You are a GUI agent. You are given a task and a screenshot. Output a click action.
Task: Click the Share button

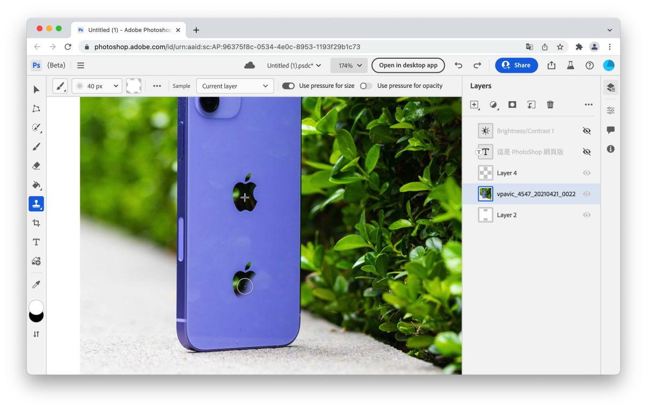click(x=517, y=65)
